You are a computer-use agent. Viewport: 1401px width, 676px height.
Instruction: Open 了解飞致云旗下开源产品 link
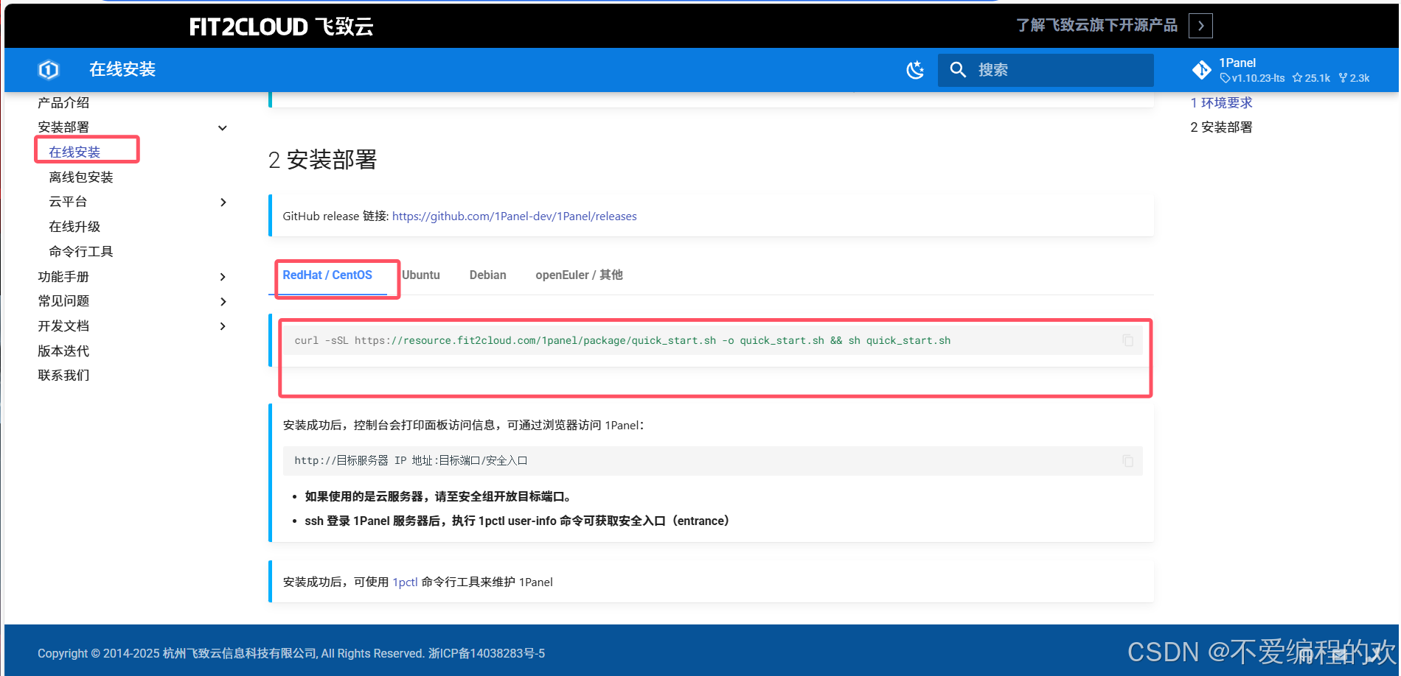click(1096, 26)
